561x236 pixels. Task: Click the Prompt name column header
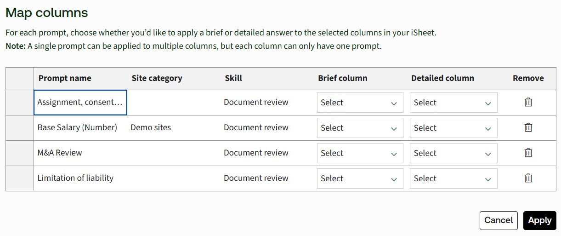(65, 78)
